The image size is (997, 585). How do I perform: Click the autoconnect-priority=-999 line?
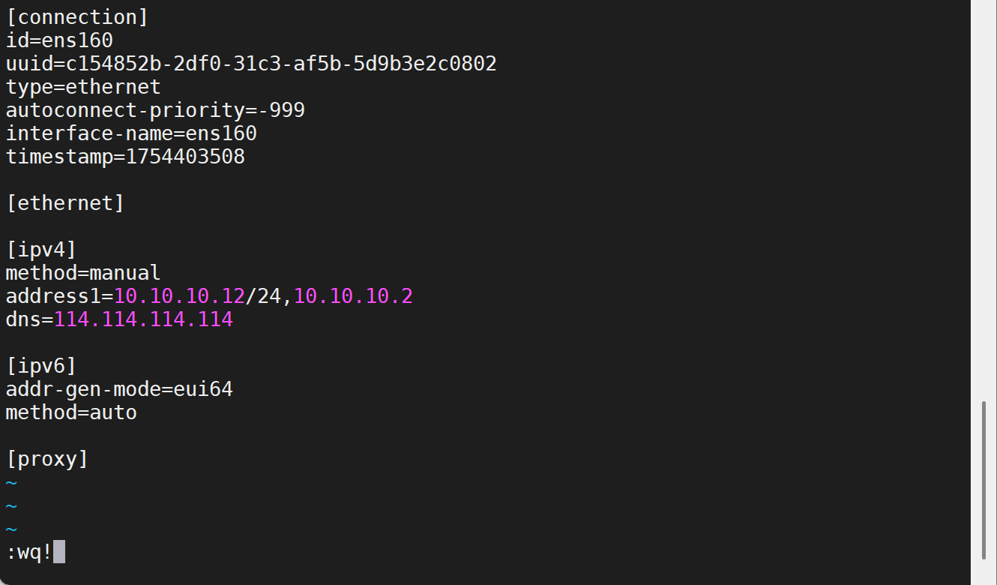tap(155, 110)
